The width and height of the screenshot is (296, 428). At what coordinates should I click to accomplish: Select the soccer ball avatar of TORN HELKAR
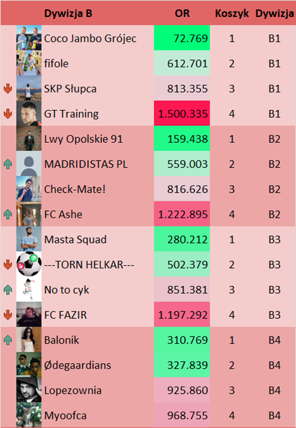pos(29,264)
